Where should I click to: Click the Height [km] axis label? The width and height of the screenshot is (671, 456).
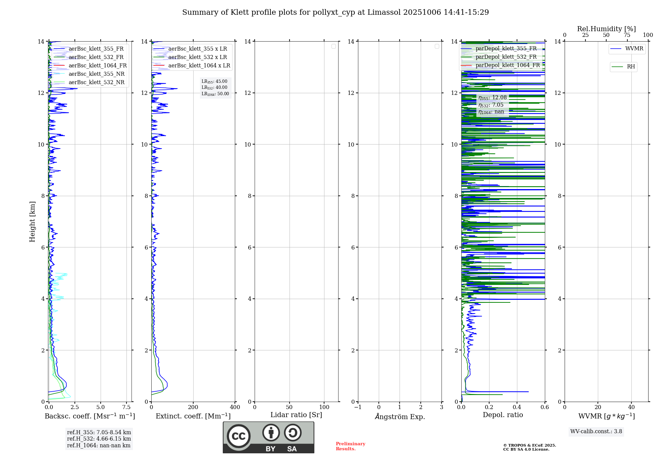[32, 221]
